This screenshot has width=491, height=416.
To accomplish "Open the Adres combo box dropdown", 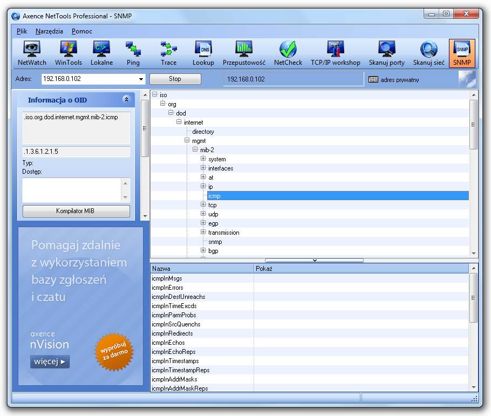I will coord(141,79).
